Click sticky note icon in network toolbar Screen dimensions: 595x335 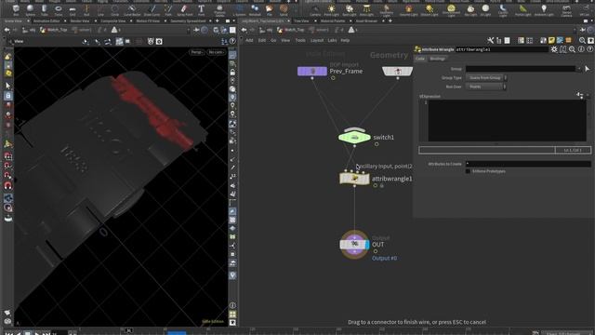(551, 40)
